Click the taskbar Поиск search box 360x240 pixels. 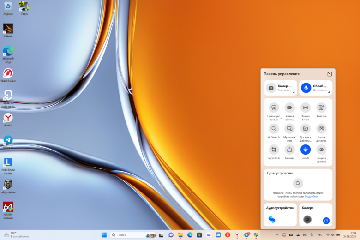click(x=134, y=235)
